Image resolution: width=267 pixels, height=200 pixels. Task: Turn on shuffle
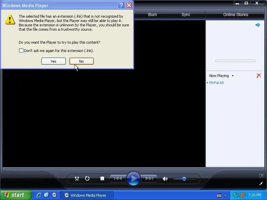pos(77,179)
